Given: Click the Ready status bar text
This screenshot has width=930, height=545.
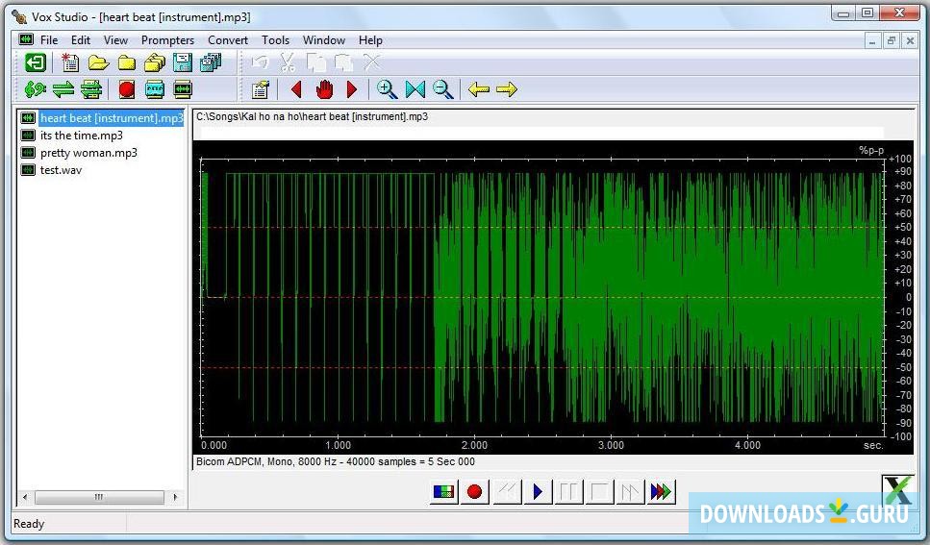Looking at the screenshot, I should [29, 524].
